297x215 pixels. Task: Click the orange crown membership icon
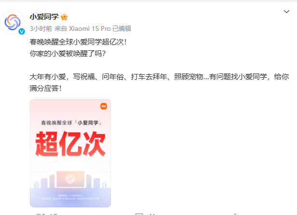click(x=64, y=17)
